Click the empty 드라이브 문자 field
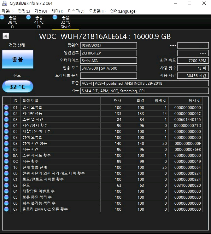The height and width of the screenshot is (234, 211). [x=108, y=76]
